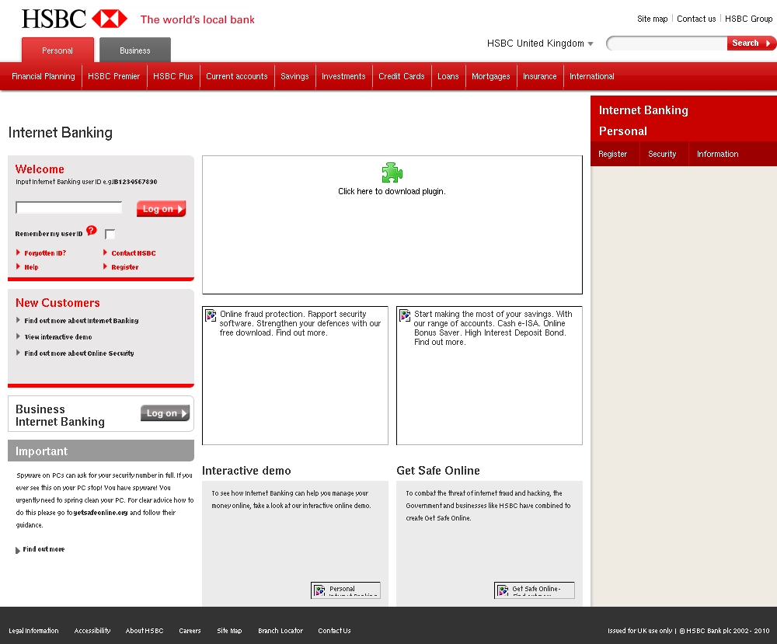Open About HSBC footer link
Screen dimensions: 777x644
tap(145, 631)
